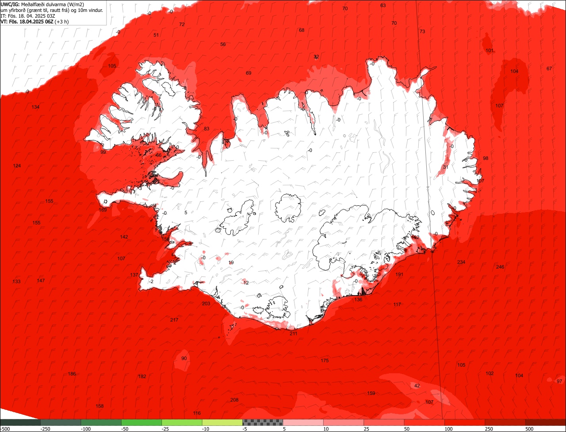Click the legend swatch between 50 and 100

pyautogui.click(x=424, y=422)
